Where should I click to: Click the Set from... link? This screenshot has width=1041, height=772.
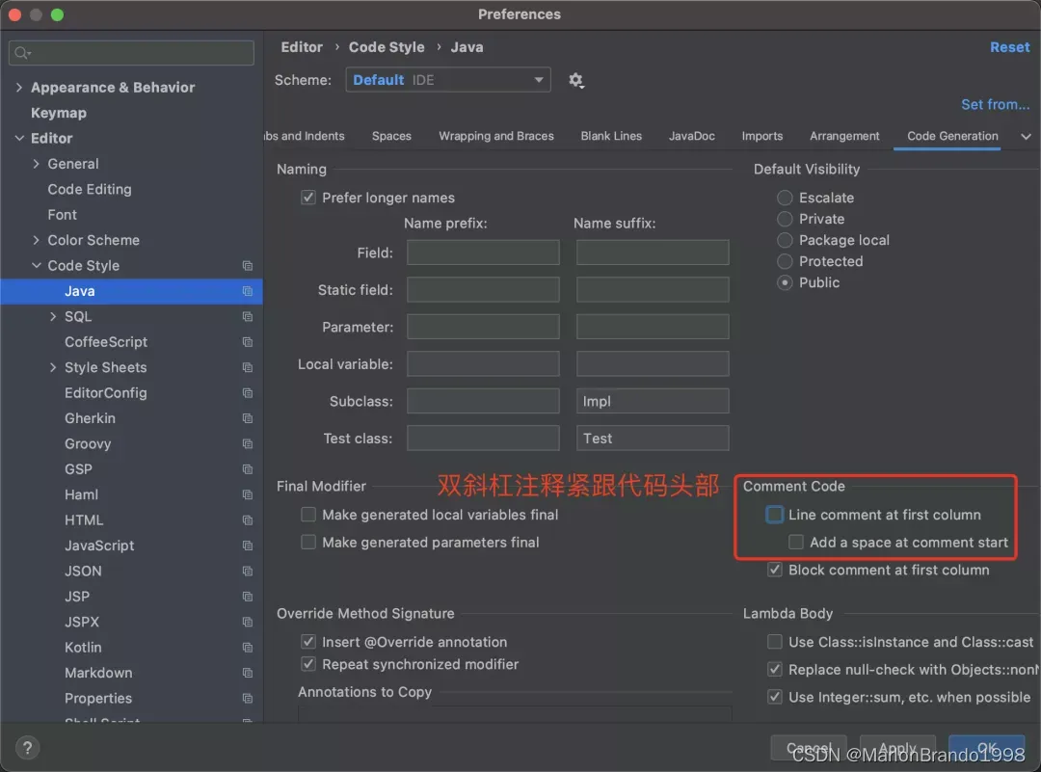click(x=995, y=104)
